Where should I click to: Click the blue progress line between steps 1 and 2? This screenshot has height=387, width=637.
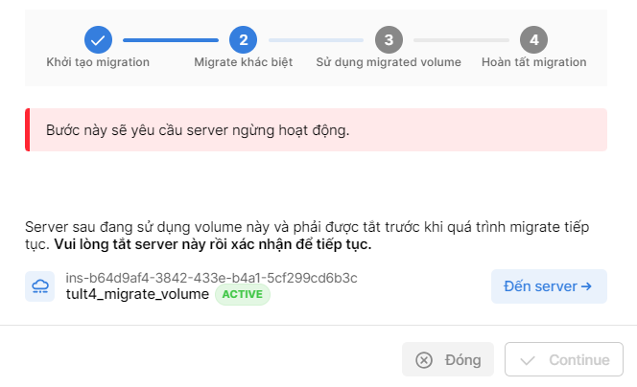click(x=171, y=40)
